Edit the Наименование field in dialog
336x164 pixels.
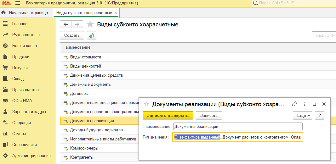point(238,126)
